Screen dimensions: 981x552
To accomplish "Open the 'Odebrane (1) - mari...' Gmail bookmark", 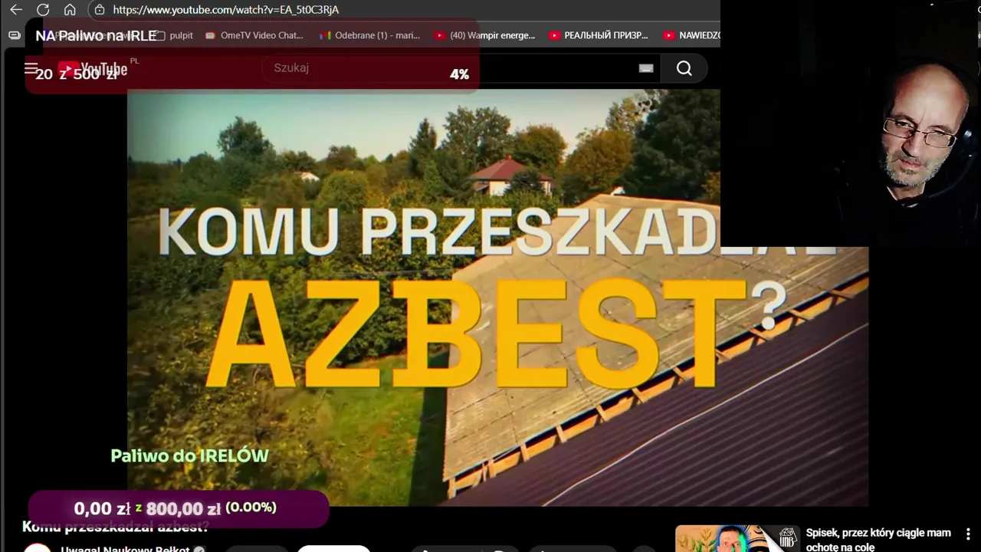I will click(x=370, y=35).
